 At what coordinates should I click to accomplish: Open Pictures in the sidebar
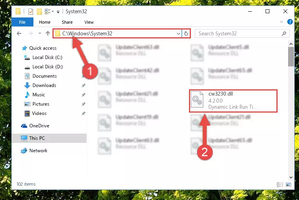pyautogui.click(x=41, y=104)
